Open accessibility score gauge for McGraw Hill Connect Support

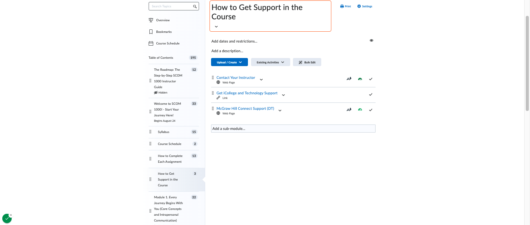click(360, 110)
